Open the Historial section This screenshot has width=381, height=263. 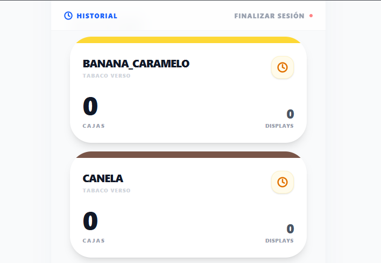click(x=96, y=16)
